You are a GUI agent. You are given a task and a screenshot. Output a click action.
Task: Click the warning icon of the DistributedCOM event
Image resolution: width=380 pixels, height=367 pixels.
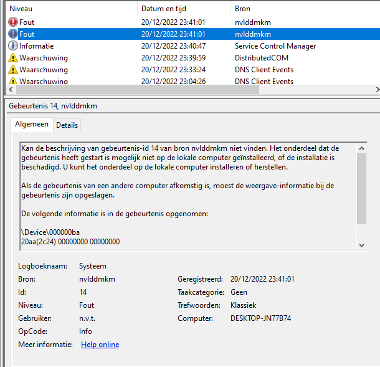pyautogui.click(x=12, y=58)
